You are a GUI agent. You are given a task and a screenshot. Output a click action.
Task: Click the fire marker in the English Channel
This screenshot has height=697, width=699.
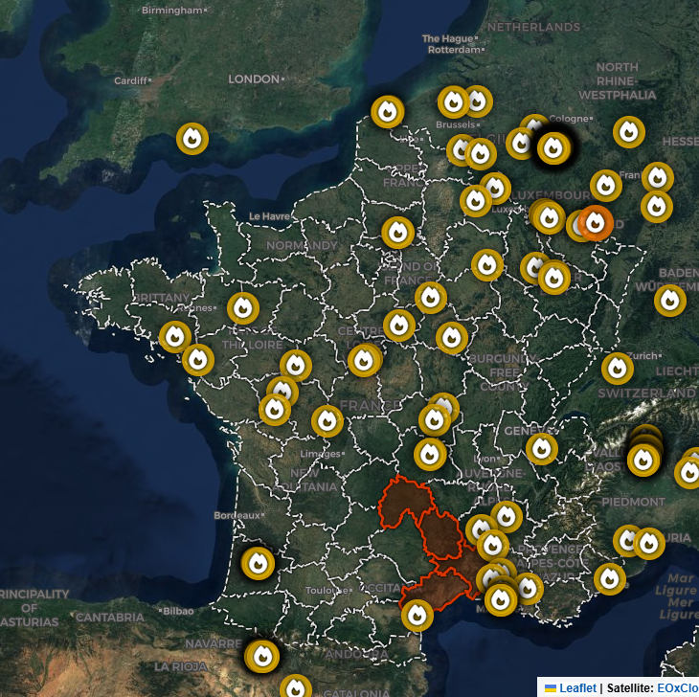(x=192, y=139)
